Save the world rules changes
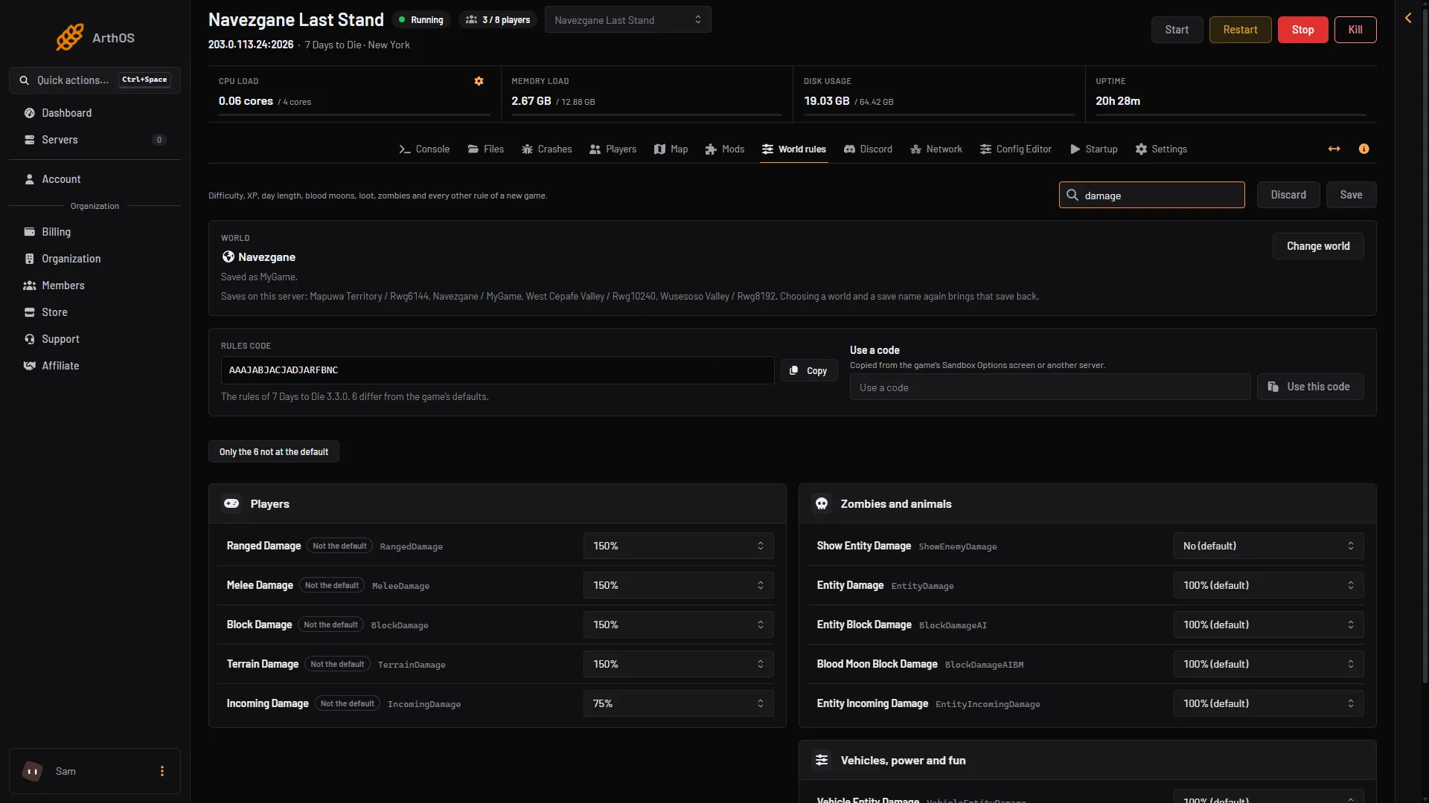1429x803 pixels. pyautogui.click(x=1351, y=195)
